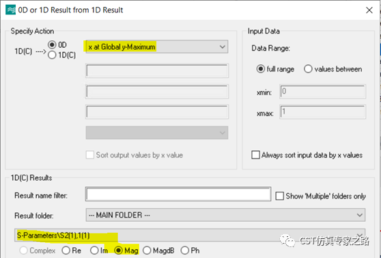
Task: Select the Ph phase radio button
Action: [184, 250]
